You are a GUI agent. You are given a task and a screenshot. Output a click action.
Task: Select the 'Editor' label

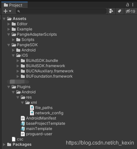22,24
